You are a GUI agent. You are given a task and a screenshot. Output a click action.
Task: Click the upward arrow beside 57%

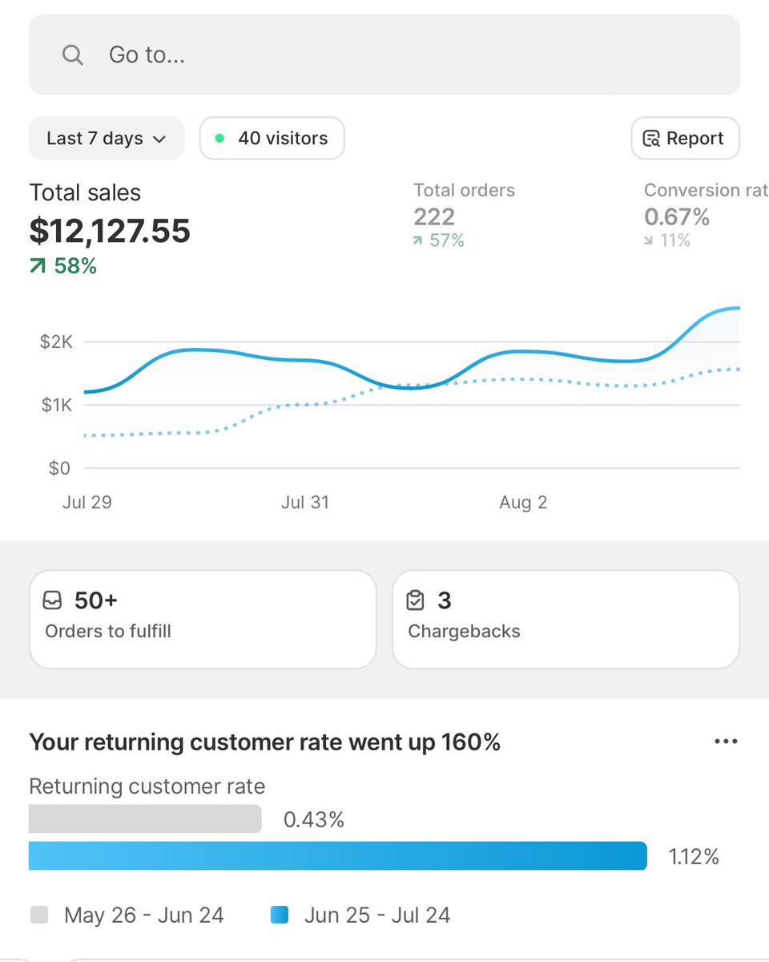(x=420, y=240)
